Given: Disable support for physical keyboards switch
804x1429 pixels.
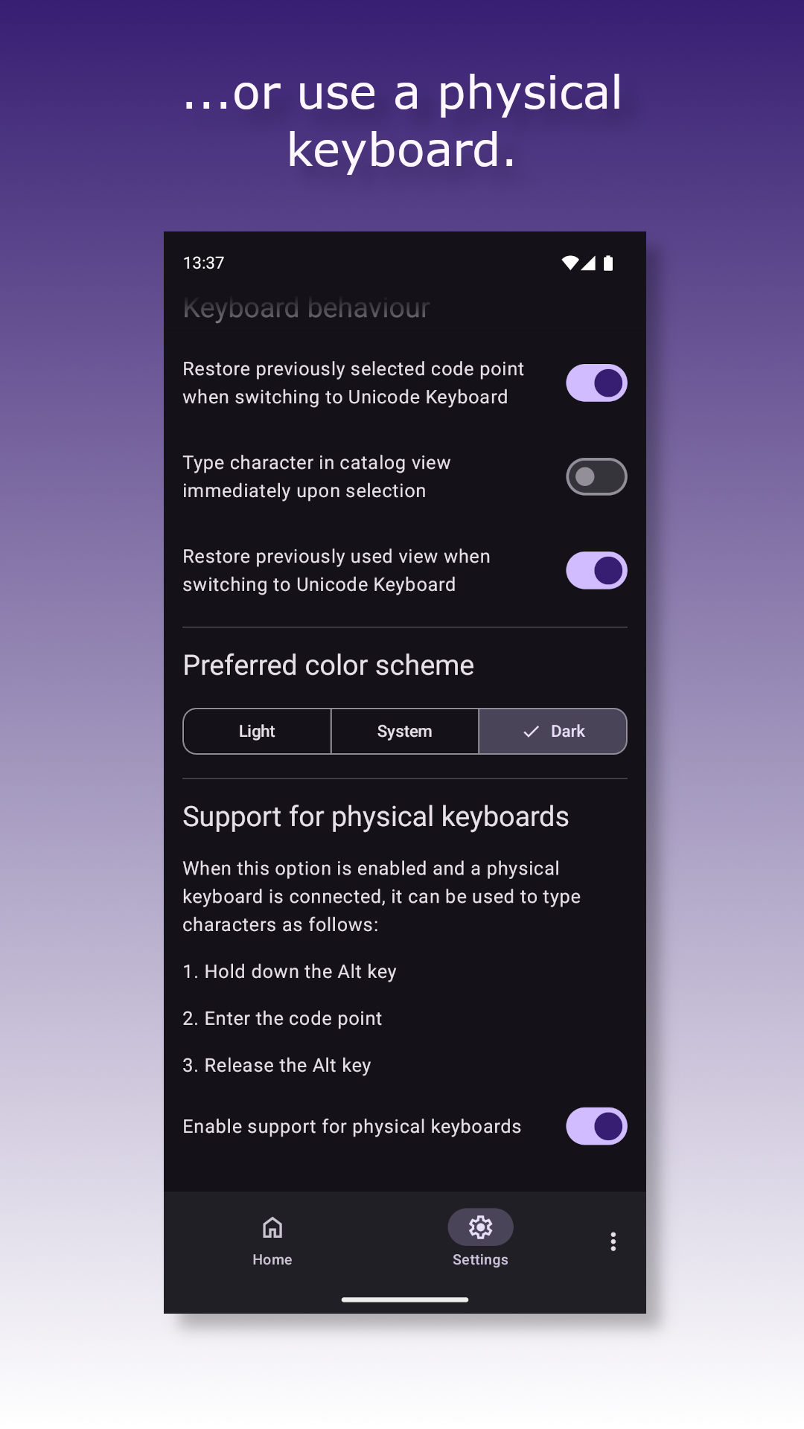Looking at the screenshot, I should click(596, 1126).
